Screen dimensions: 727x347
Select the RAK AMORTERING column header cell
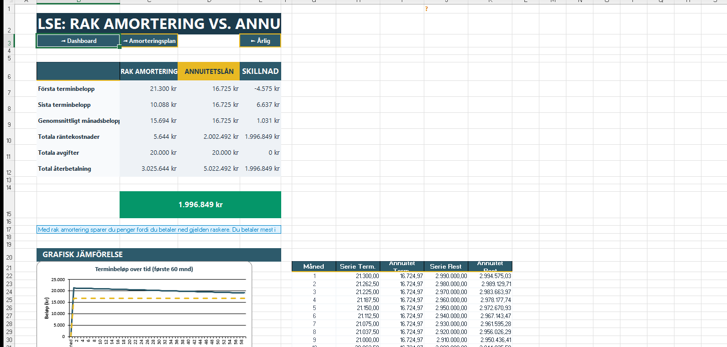[149, 71]
